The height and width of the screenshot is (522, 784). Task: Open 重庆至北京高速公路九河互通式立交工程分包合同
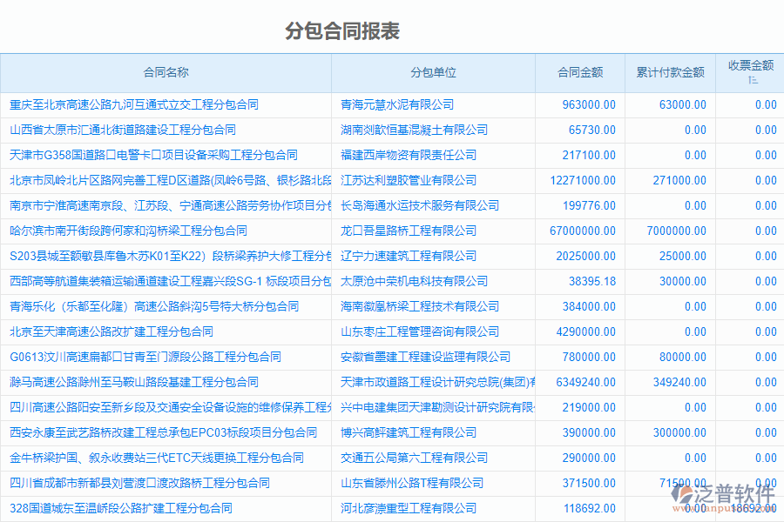coord(133,104)
